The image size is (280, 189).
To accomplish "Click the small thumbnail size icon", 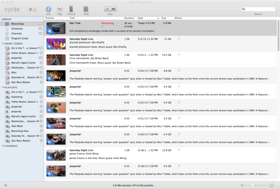I will coord(242,186).
